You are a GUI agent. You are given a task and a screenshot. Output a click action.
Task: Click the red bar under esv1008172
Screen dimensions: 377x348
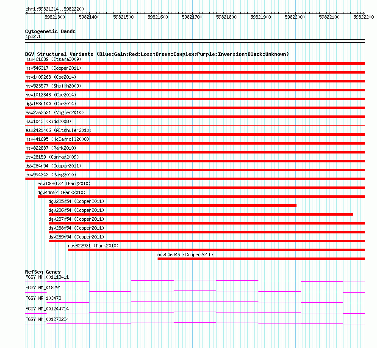tap(201, 188)
